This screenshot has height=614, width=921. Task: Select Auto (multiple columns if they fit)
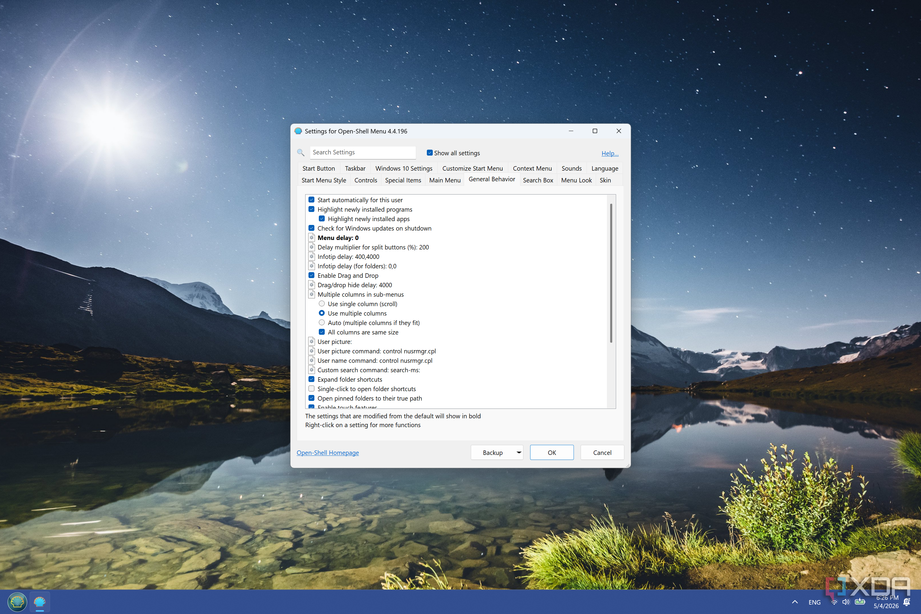coord(322,322)
